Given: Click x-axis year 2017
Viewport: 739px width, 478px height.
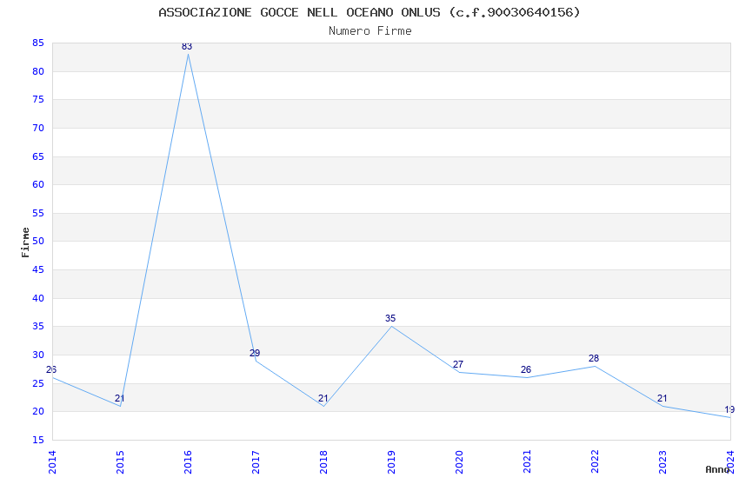Looking at the screenshot, I should [256, 462].
